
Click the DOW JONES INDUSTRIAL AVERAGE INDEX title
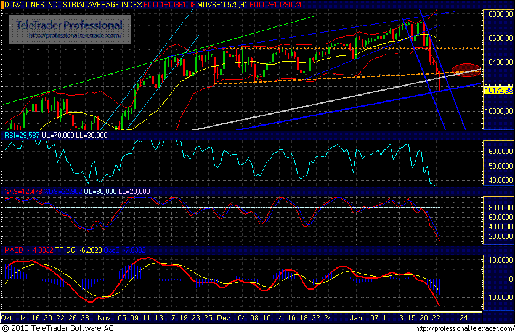point(73,4)
